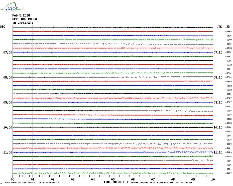This screenshot has width=233, height=186.
Task: Click the Feb 5,2026 date label
Action: pos(21,15)
